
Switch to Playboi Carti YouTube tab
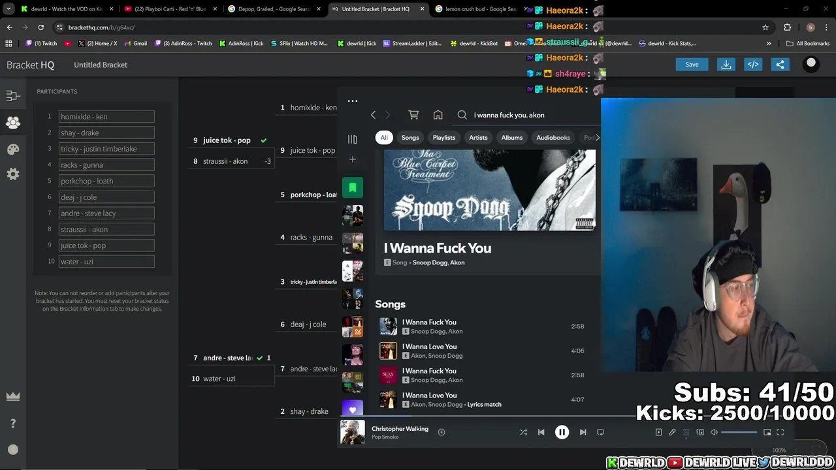tap(170, 9)
